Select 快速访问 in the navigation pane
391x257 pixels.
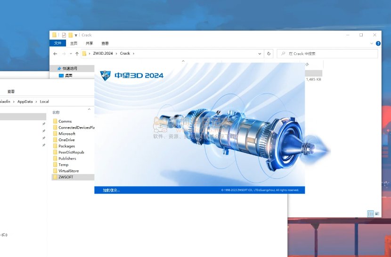click(x=70, y=68)
